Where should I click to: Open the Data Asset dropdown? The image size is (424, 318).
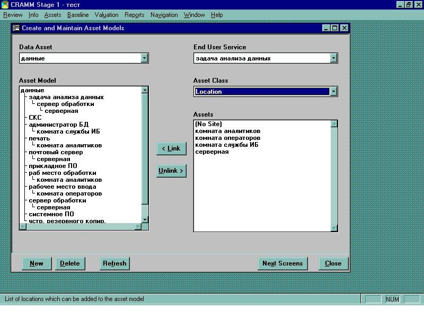click(x=144, y=58)
